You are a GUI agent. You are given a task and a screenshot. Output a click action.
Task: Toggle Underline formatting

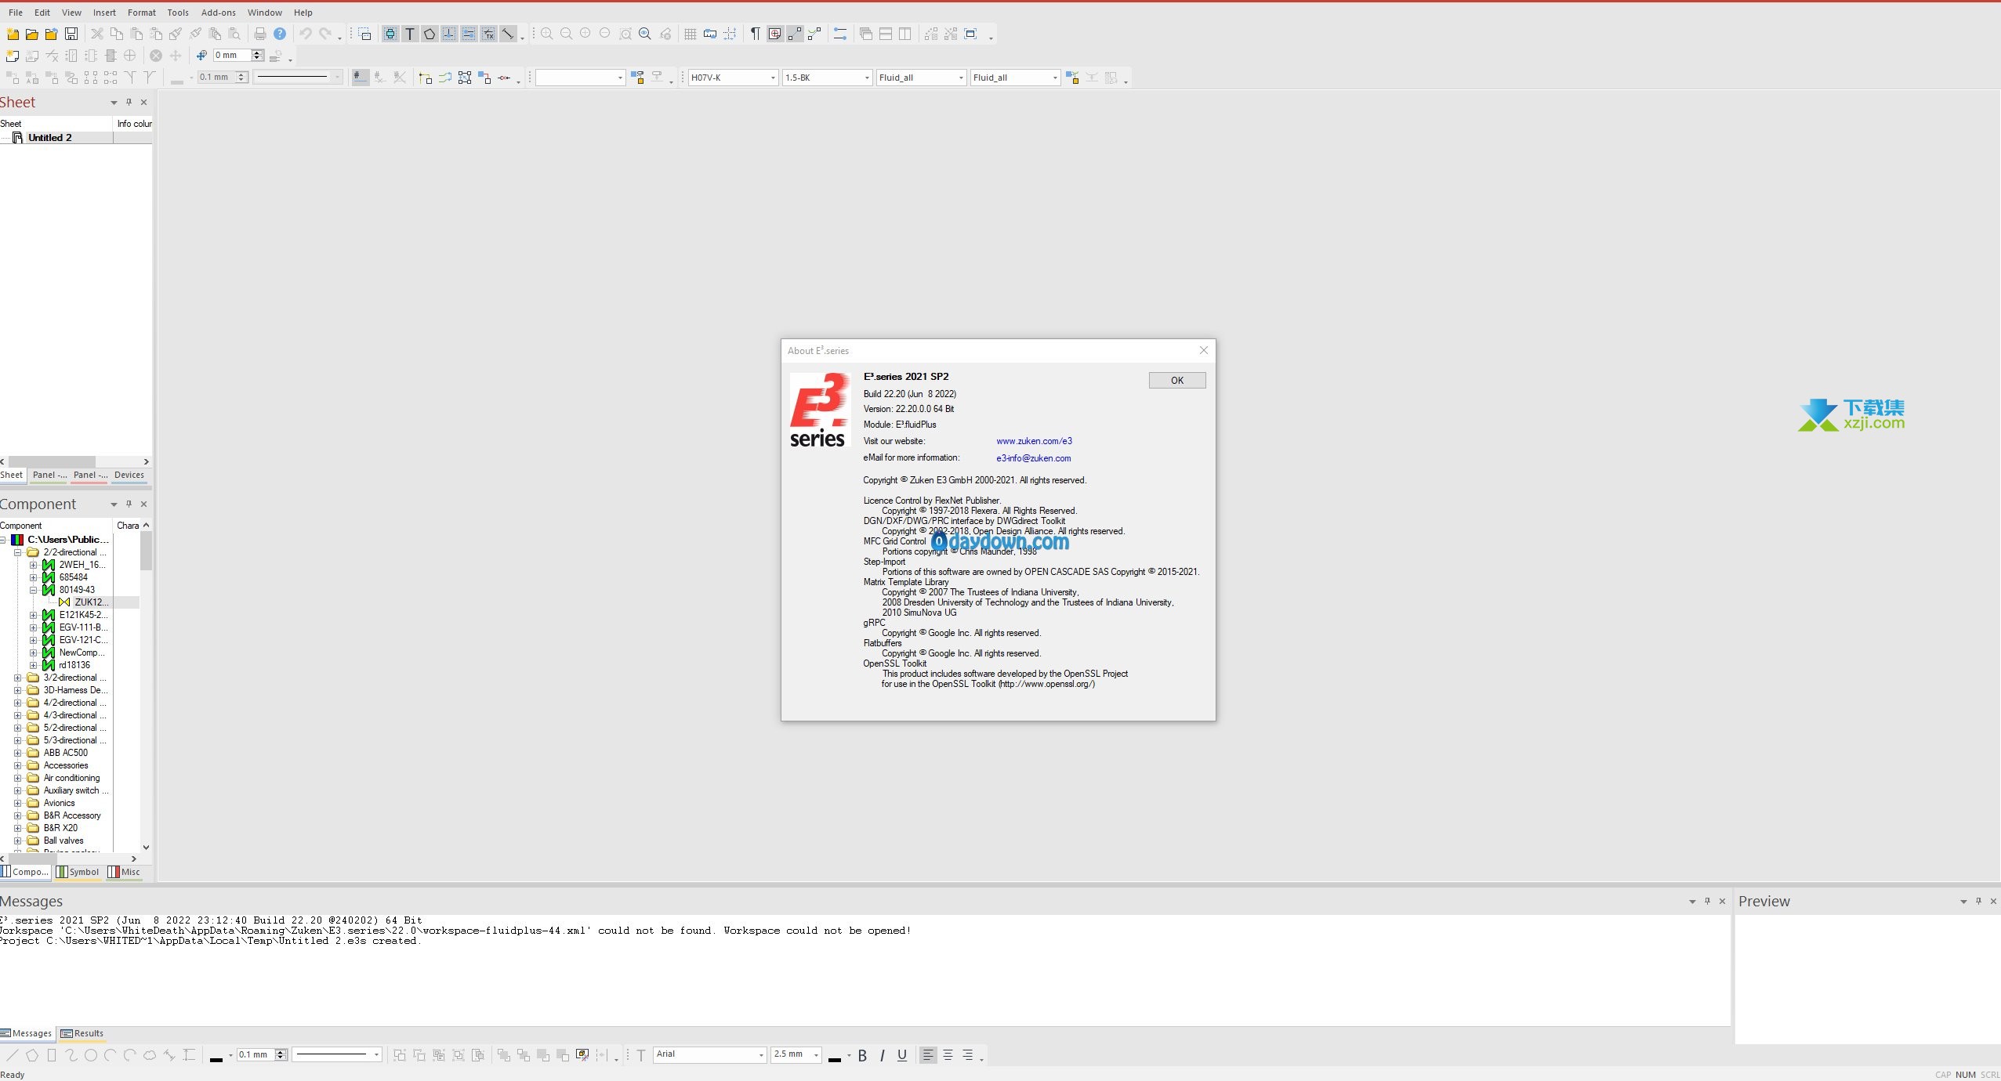[x=902, y=1055]
